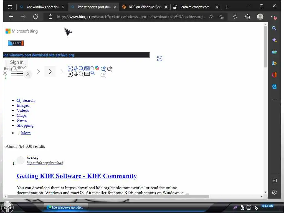Focus the Bing search query box
This screenshot has height=213, width=284.
point(77,55)
